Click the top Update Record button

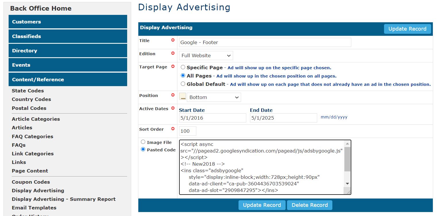[407, 29]
